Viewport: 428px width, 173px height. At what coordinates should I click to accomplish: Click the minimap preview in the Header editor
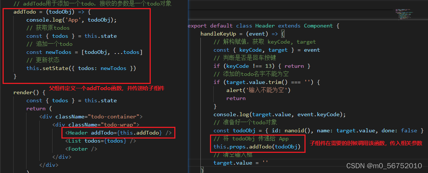404,15
